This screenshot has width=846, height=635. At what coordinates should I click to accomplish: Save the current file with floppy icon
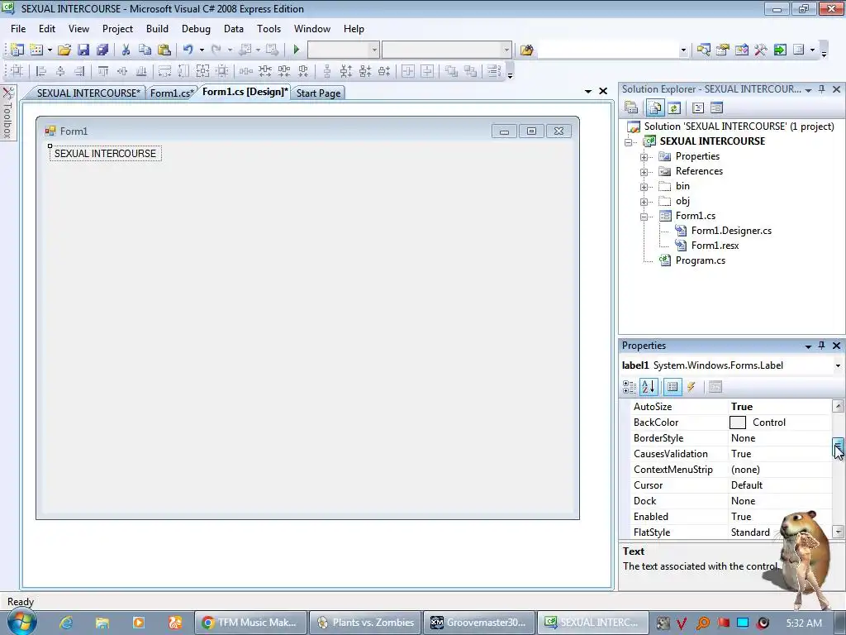83,50
